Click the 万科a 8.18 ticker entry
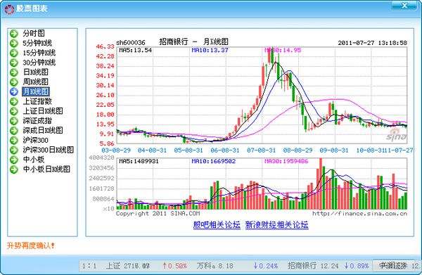 click(x=215, y=266)
